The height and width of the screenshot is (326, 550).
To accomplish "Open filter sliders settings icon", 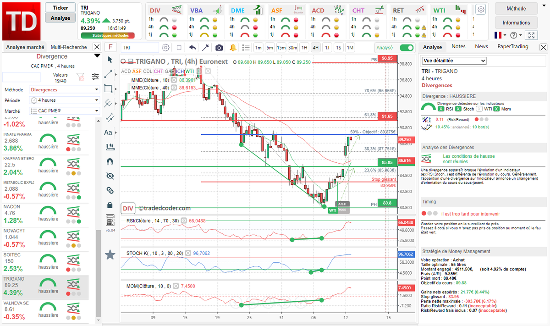I will [95, 77].
